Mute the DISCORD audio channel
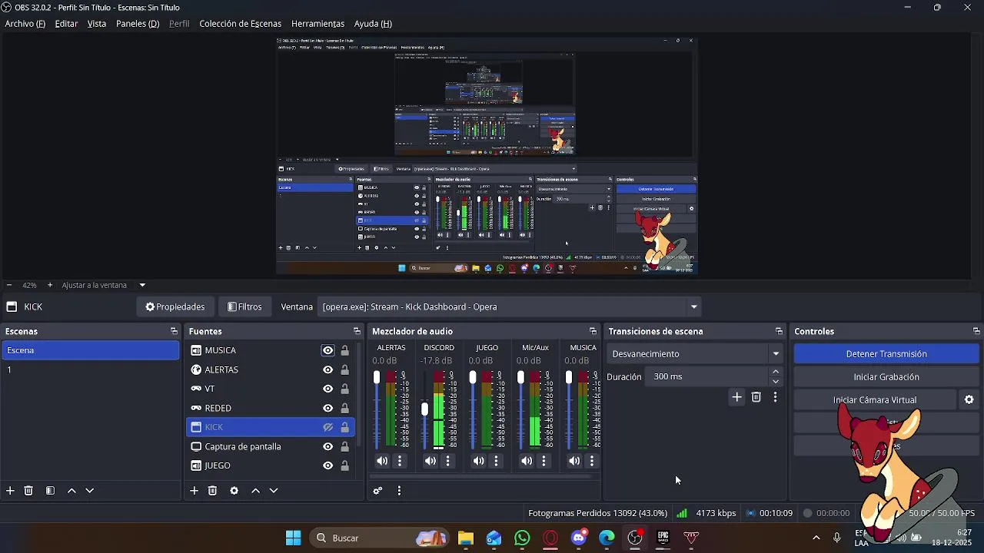 [430, 461]
